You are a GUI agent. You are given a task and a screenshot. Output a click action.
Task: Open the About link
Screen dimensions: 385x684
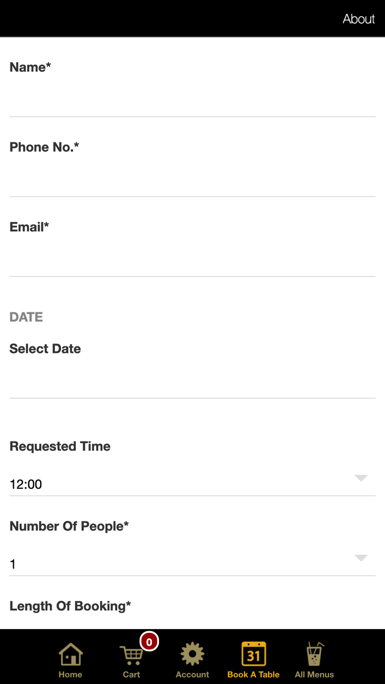(x=359, y=19)
